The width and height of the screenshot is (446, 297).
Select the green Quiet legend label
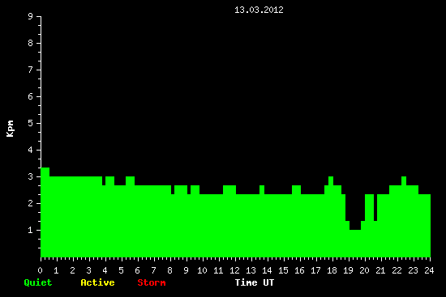38,282
